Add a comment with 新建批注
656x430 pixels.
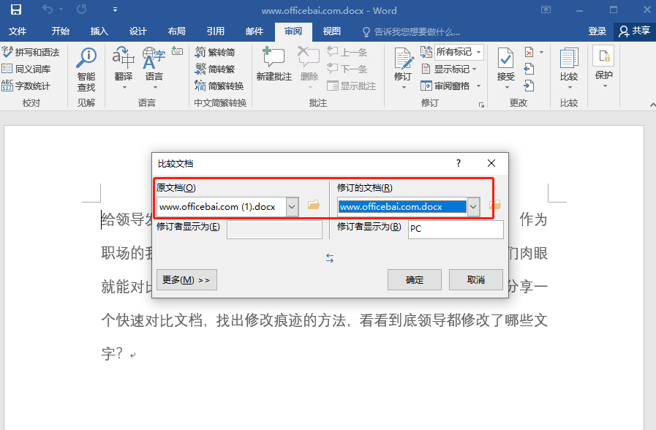coord(274,65)
